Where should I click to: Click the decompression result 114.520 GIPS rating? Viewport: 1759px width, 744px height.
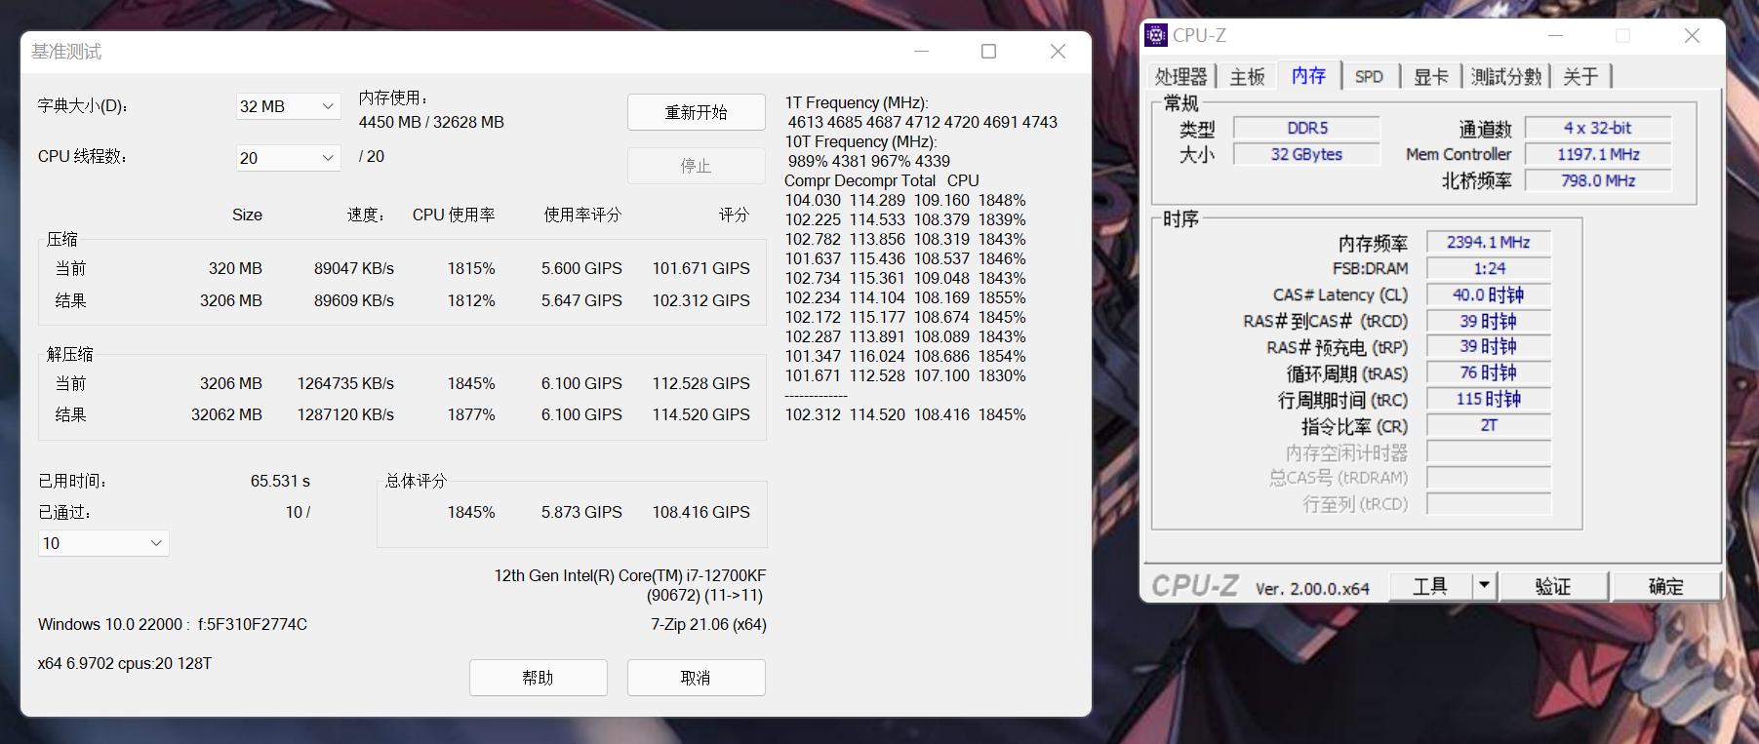pyautogui.click(x=700, y=414)
